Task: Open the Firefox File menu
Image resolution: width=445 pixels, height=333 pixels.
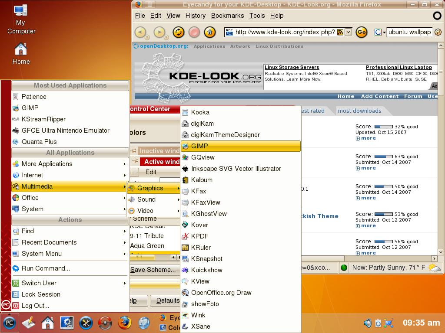Action: coord(140,16)
